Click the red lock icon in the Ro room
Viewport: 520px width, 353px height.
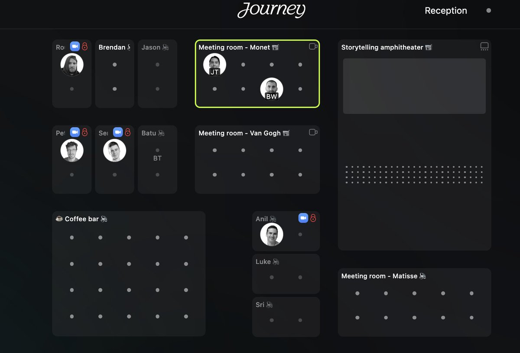[x=85, y=46]
